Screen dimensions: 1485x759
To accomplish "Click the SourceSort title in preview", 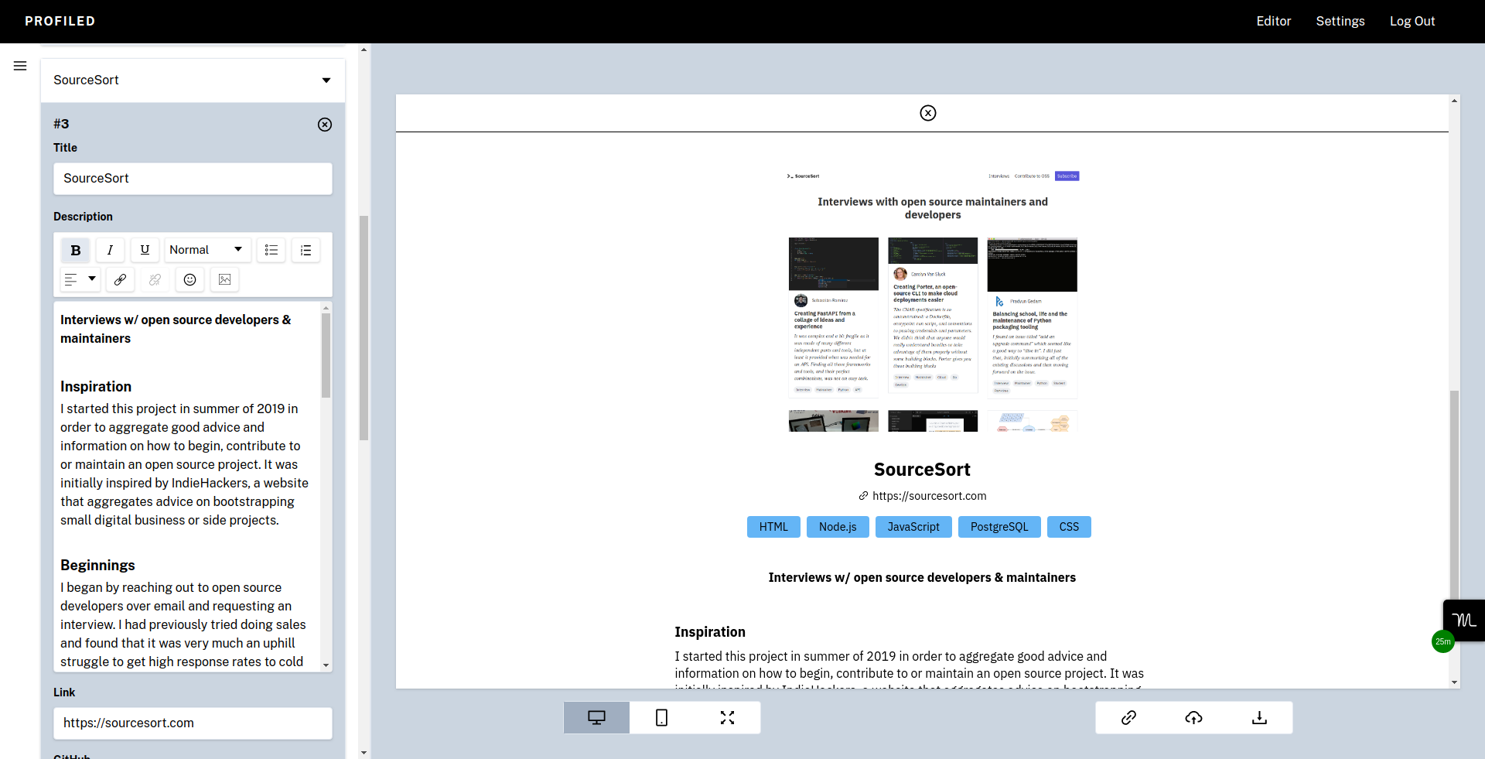I will point(922,470).
